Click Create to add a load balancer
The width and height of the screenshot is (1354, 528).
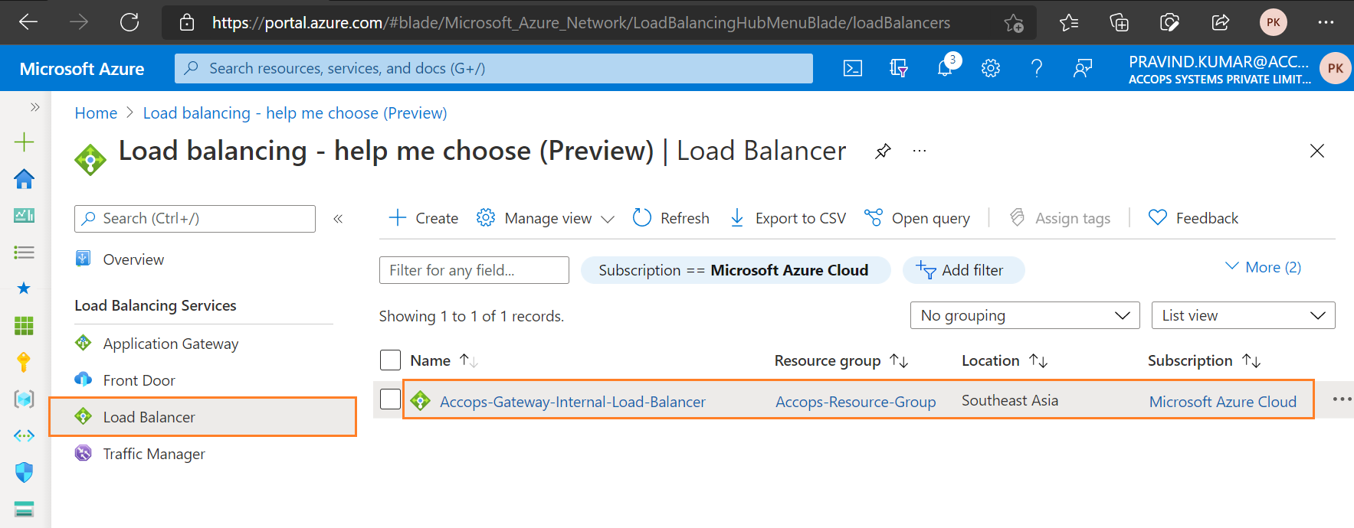[424, 218]
